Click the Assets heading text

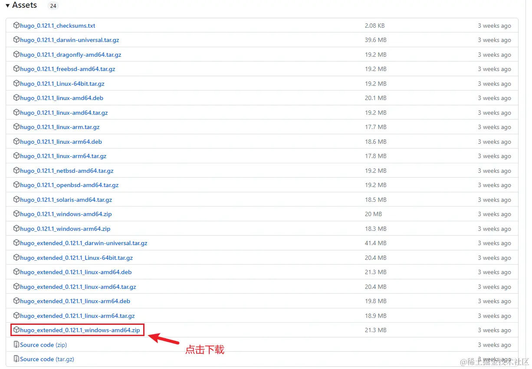[25, 5]
